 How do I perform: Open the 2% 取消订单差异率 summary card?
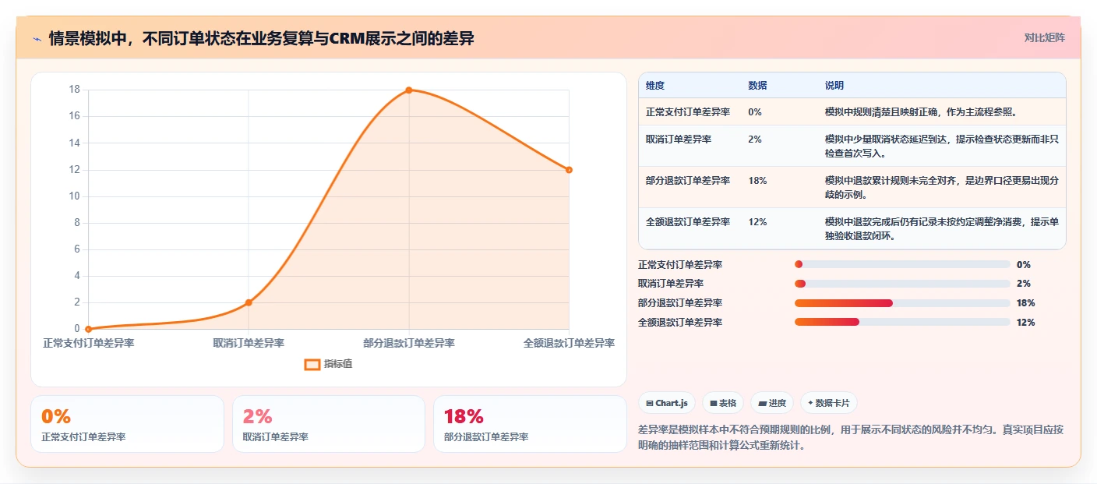click(x=329, y=424)
